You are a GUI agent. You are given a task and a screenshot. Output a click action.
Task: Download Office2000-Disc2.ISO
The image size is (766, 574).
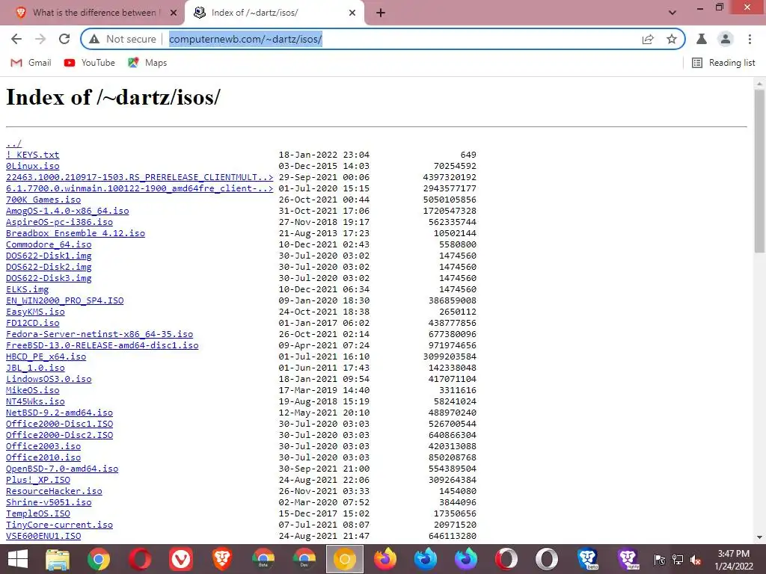click(x=59, y=436)
